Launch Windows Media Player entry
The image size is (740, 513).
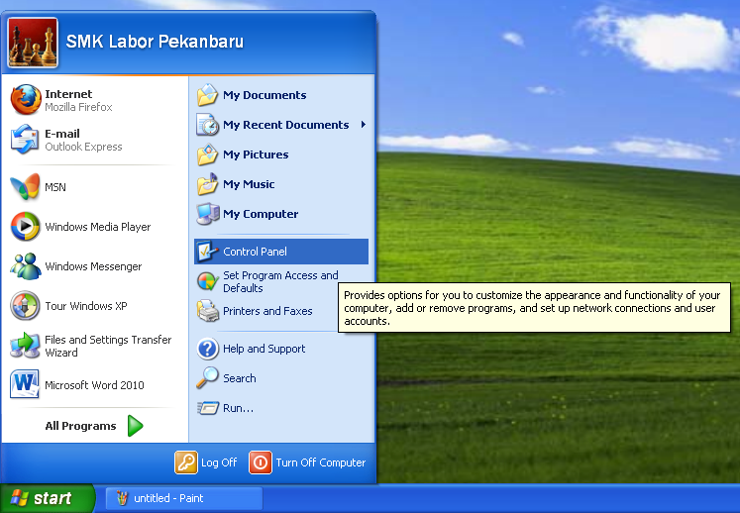tap(93, 227)
